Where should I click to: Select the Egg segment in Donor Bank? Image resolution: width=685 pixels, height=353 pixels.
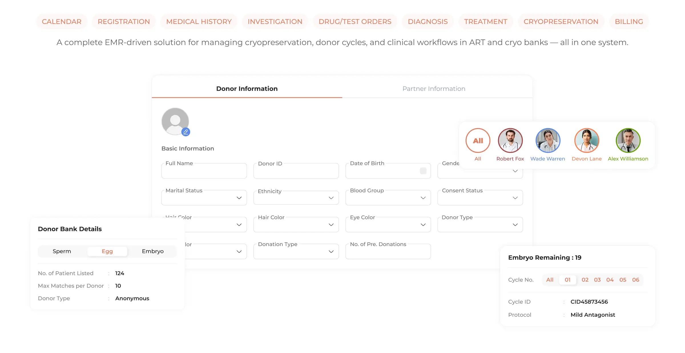point(107,251)
